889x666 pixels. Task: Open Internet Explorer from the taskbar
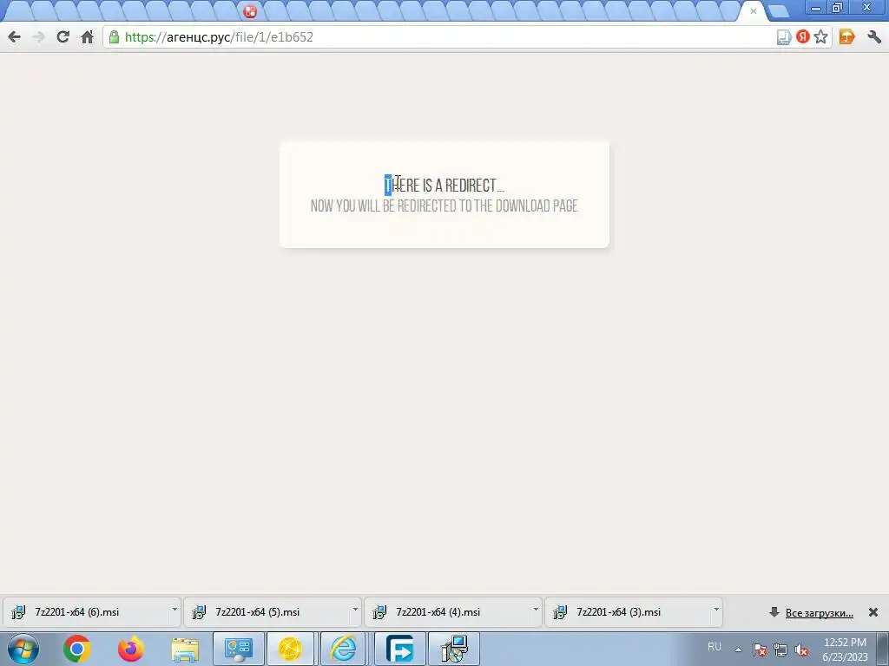343,649
